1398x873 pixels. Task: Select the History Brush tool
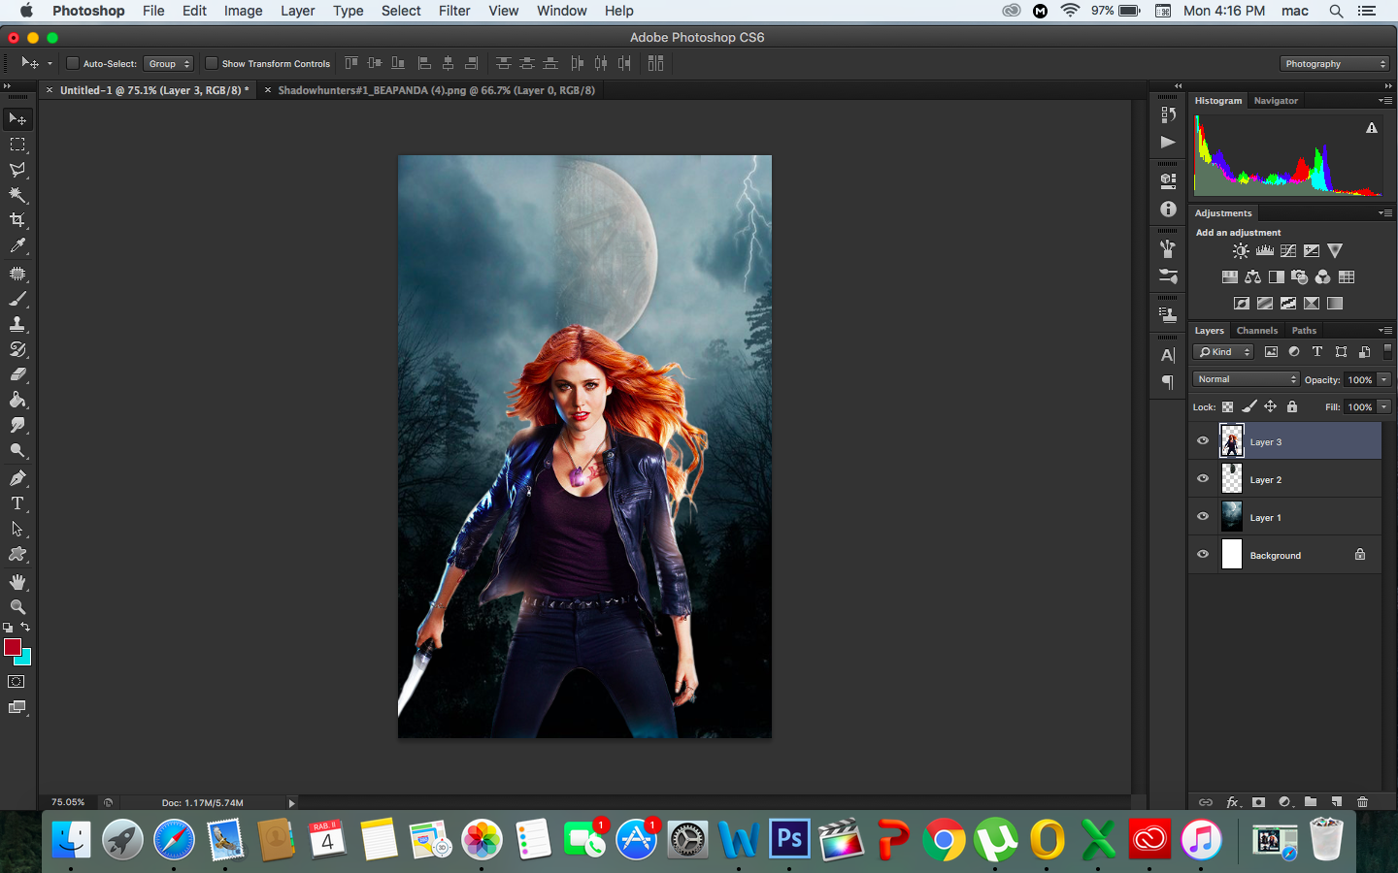(x=17, y=349)
